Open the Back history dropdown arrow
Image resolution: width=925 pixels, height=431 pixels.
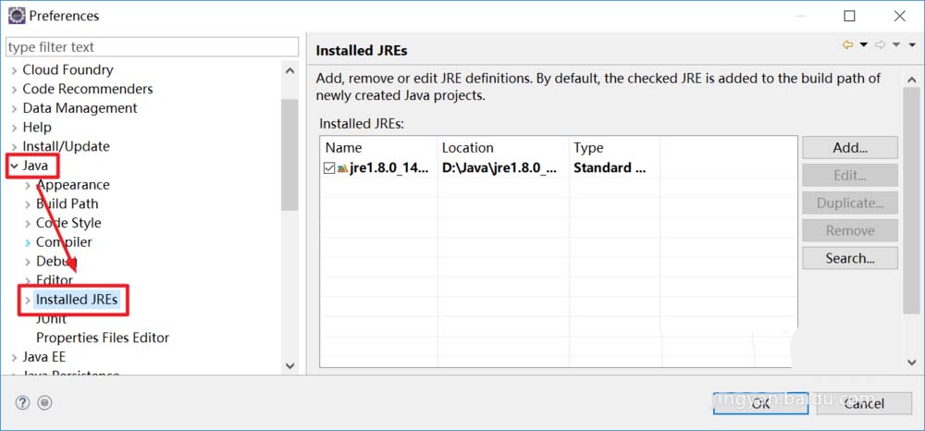[864, 44]
